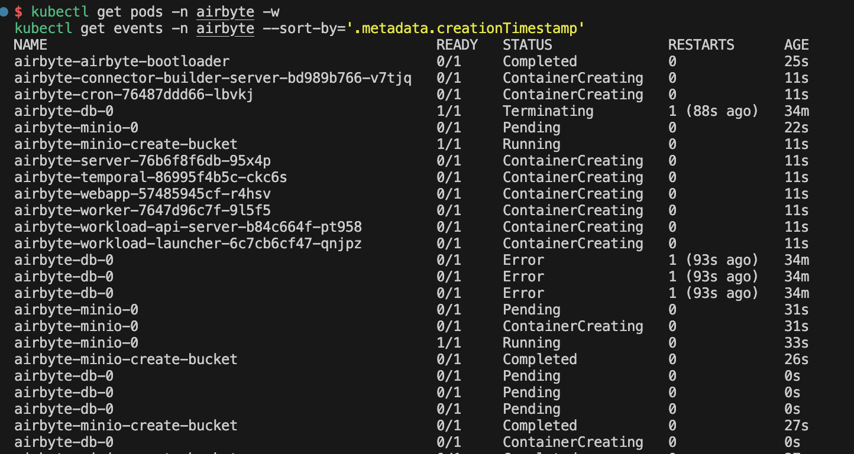The width and height of the screenshot is (854, 454).
Task: Select the STATUS column header
Action: pyautogui.click(x=526, y=44)
